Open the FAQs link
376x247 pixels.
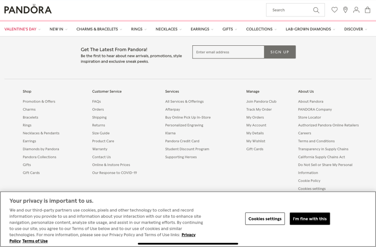pos(96,102)
